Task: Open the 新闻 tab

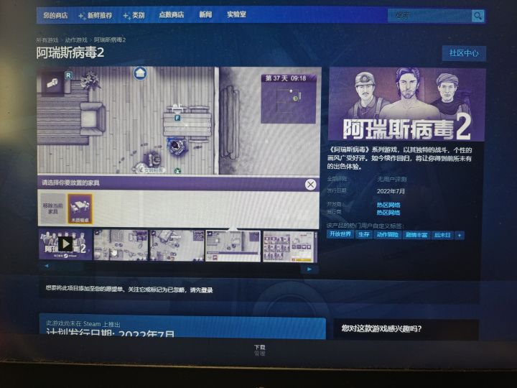Action: click(205, 14)
